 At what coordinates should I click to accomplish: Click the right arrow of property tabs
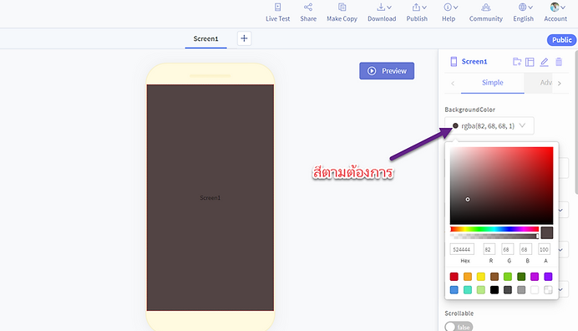click(560, 84)
